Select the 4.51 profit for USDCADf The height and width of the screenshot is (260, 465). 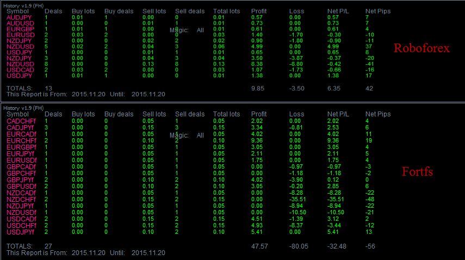[x=257, y=219]
